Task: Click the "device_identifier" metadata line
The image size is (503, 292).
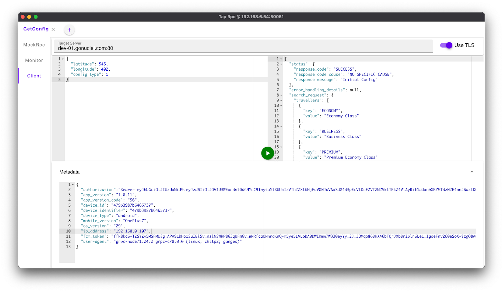Action: (127, 210)
